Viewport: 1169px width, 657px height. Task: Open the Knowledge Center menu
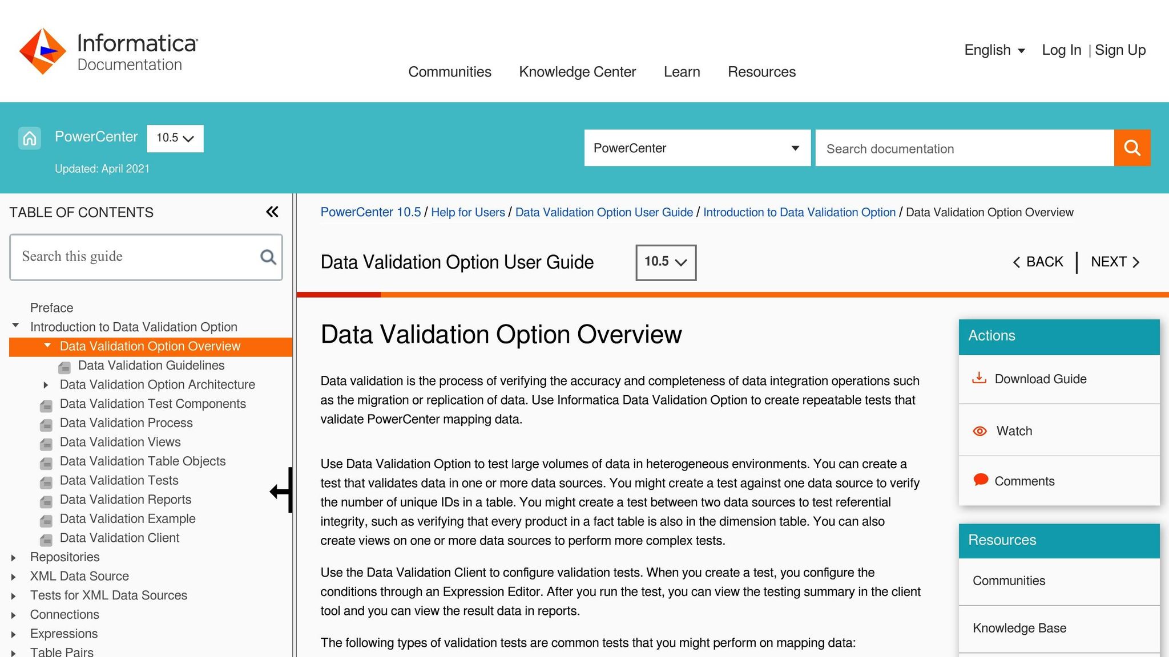(577, 72)
